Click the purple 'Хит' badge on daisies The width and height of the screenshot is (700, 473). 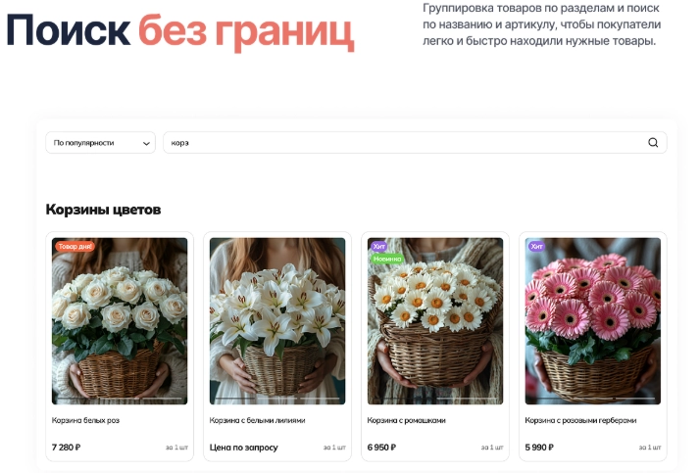pos(379,246)
